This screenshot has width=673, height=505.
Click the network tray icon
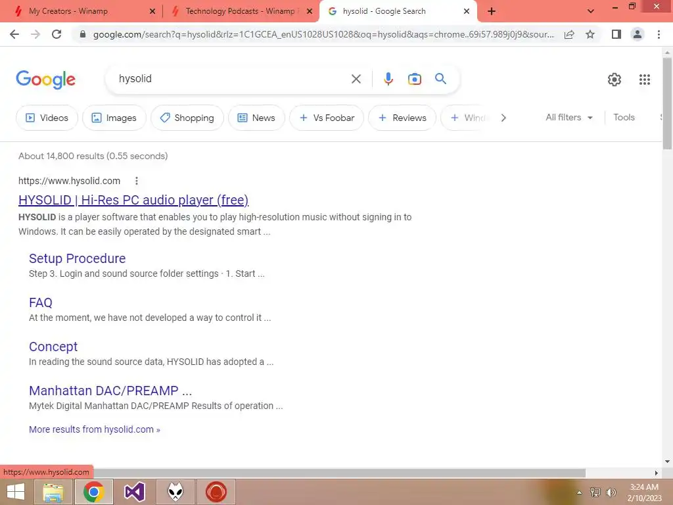tap(595, 492)
